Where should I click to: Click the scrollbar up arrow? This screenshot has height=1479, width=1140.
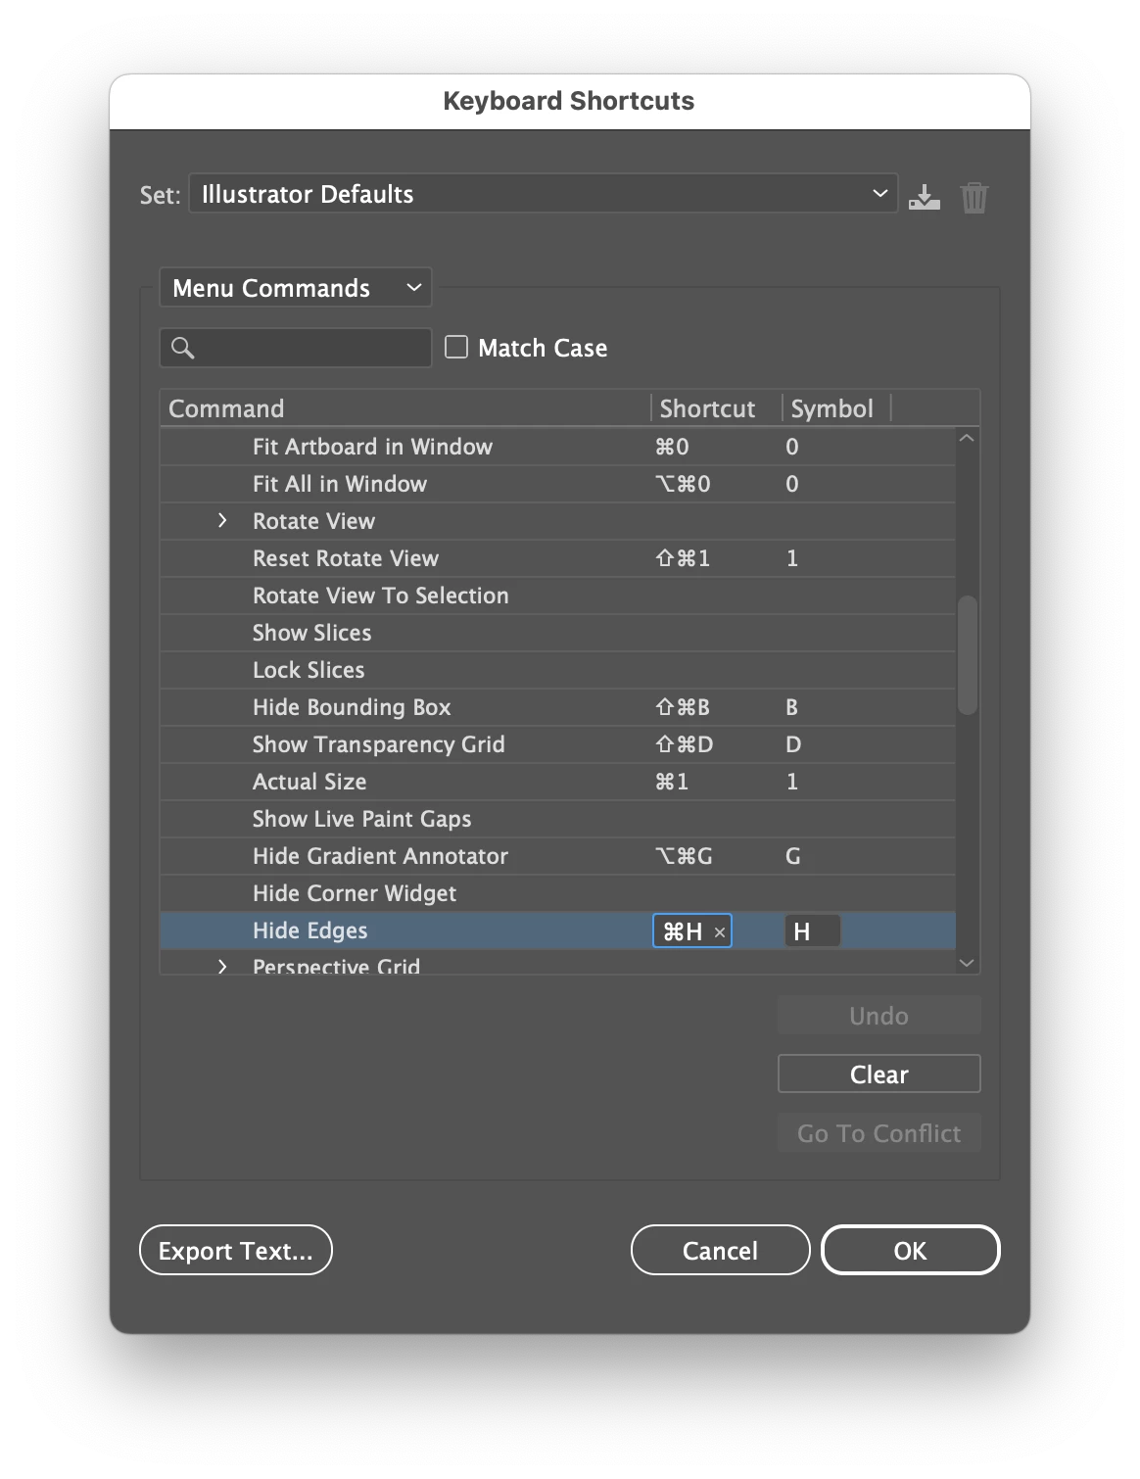pyautogui.click(x=967, y=439)
